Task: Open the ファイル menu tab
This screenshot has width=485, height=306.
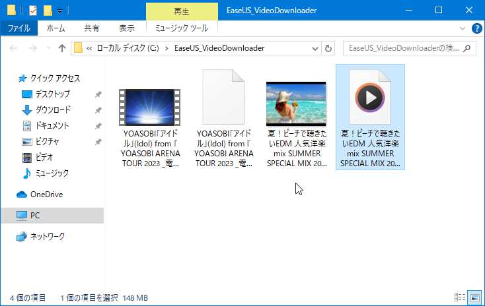Action: (19, 28)
